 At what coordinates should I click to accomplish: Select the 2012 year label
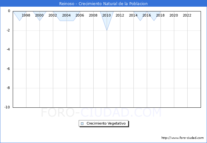120,15
